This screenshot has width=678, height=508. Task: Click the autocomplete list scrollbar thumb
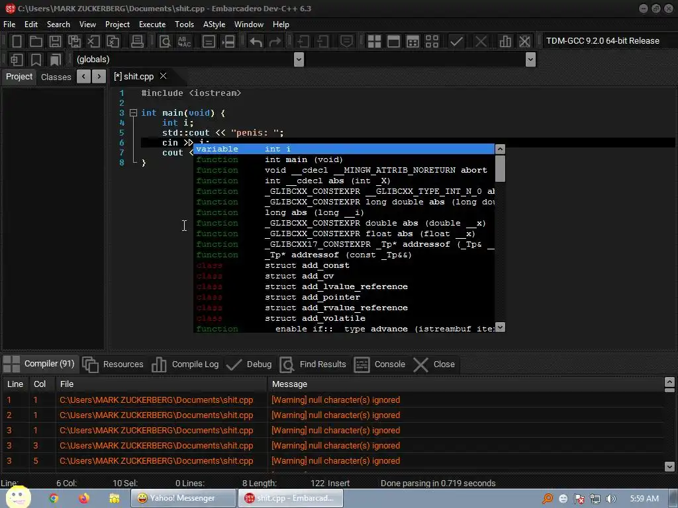coord(500,169)
